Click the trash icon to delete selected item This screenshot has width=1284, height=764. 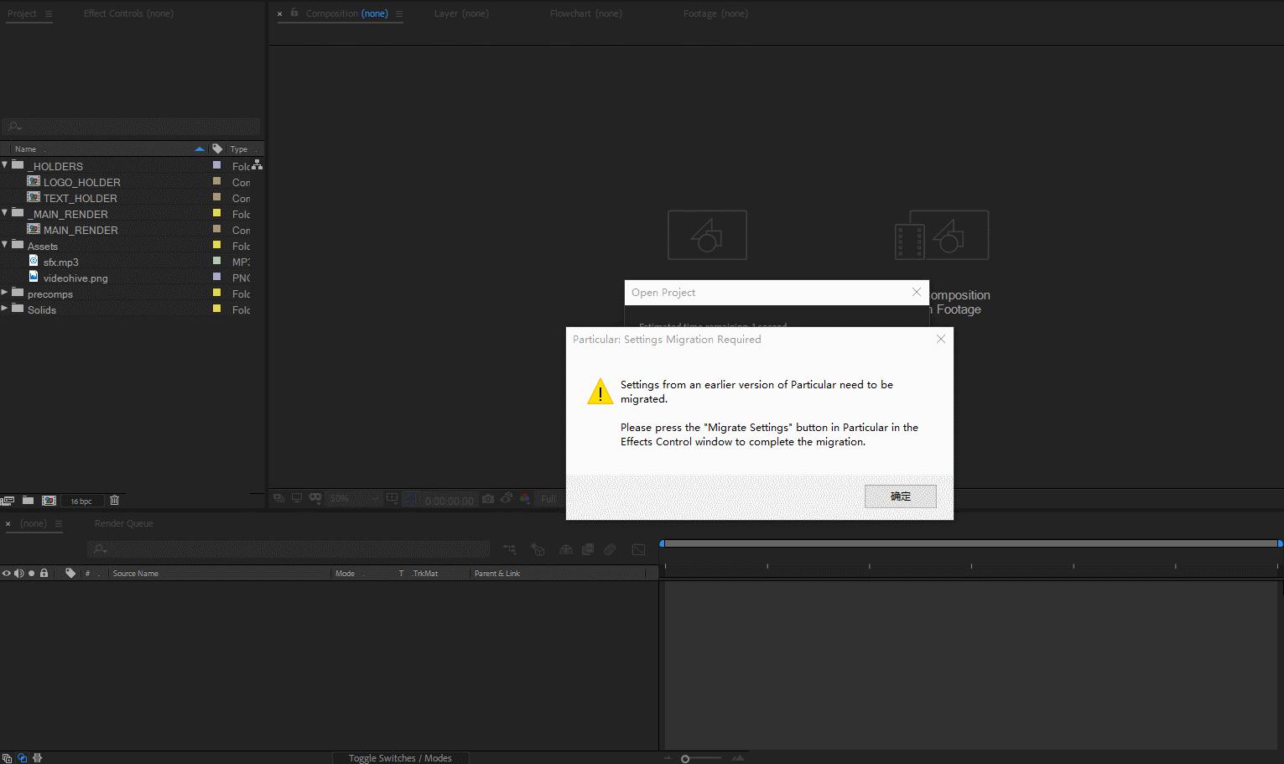click(115, 501)
